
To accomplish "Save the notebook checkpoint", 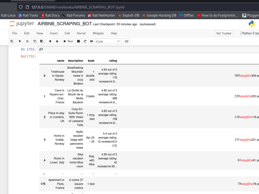I will coord(12,41).
